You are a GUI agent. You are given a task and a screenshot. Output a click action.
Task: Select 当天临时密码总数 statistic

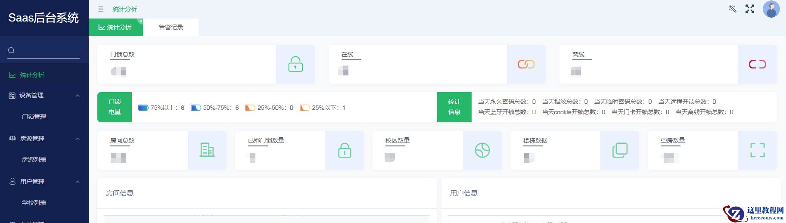(623, 102)
